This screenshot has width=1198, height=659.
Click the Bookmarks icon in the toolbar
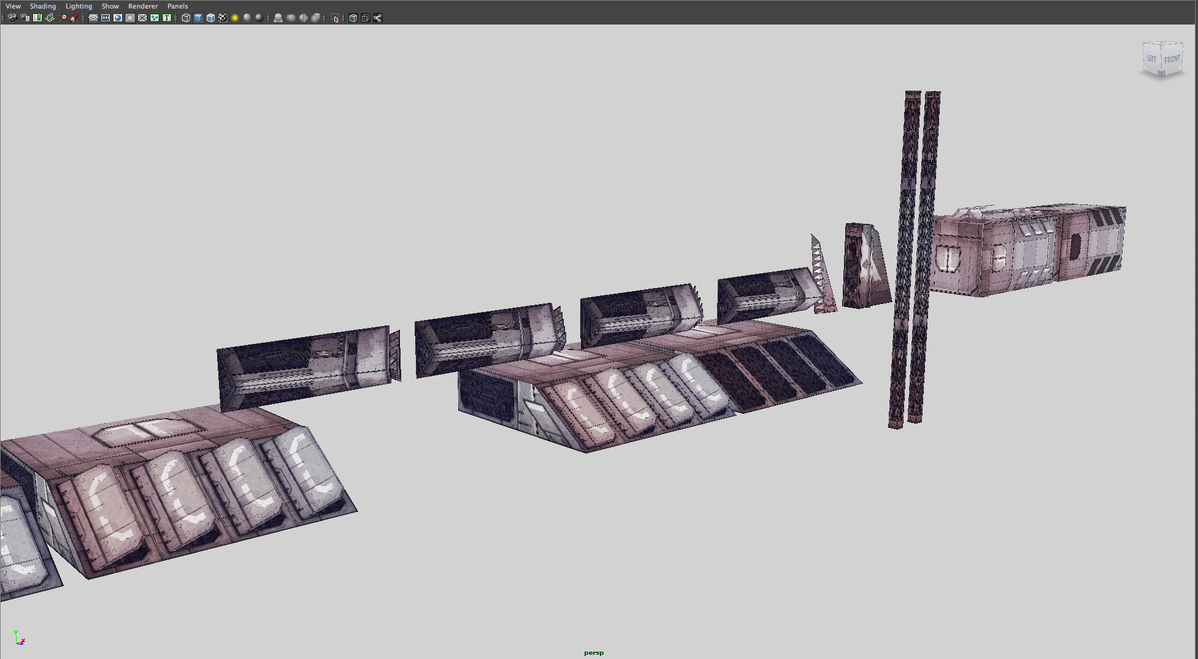[37, 18]
